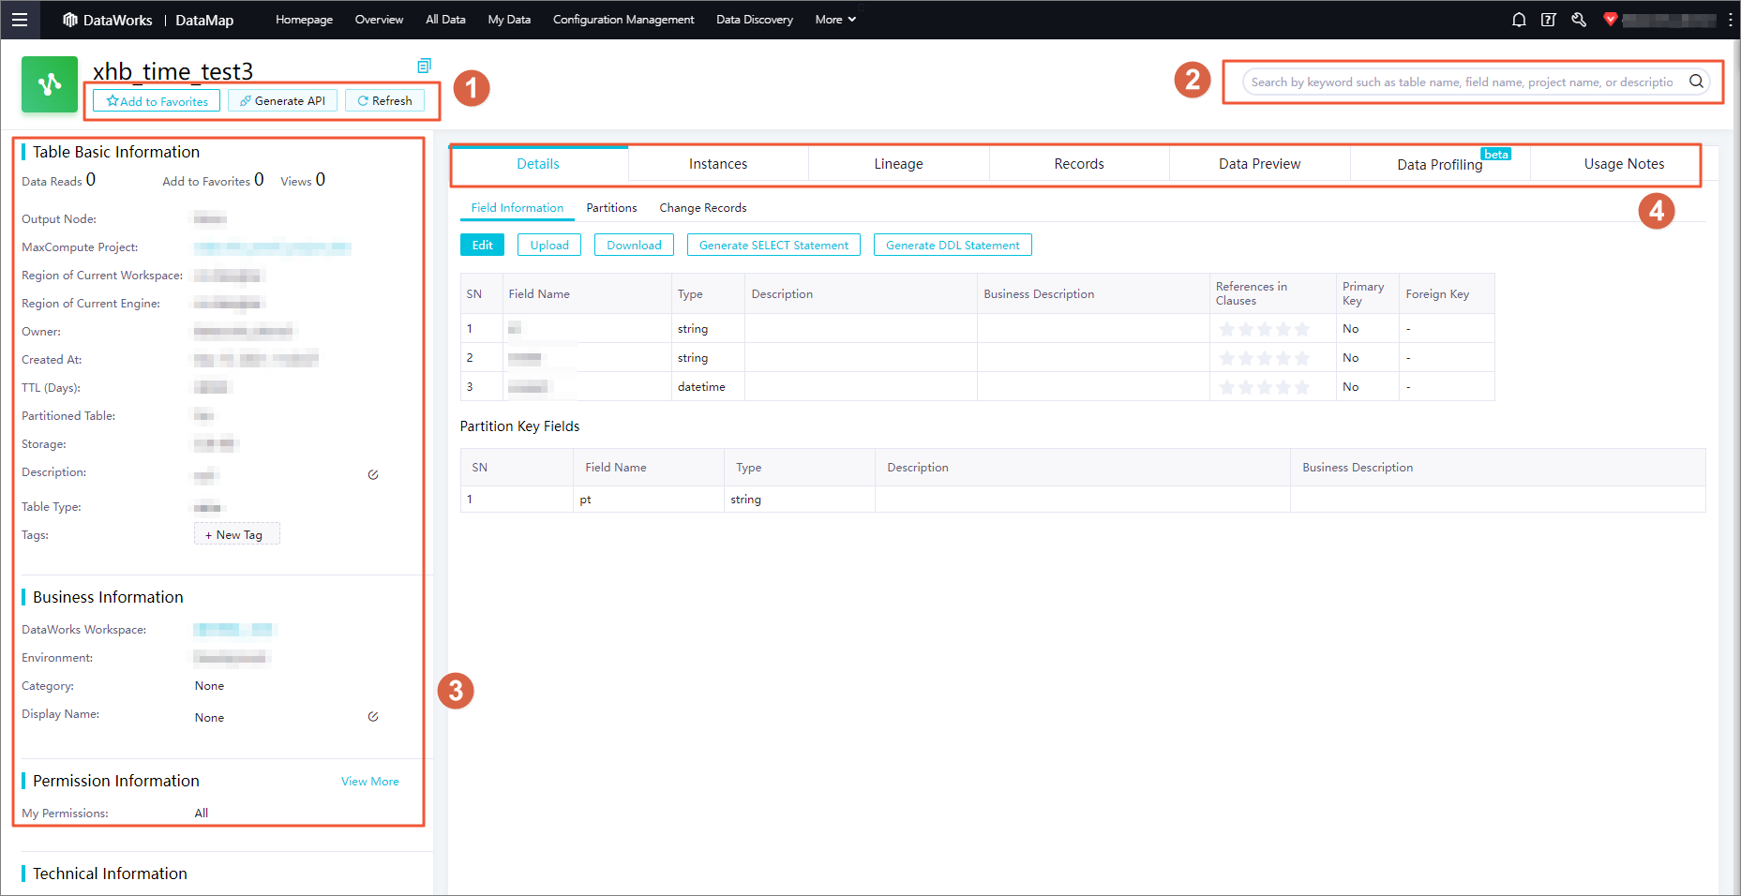Viewport: 1741px width, 896px height.
Task: Click View More permissions link
Action: tap(370, 781)
